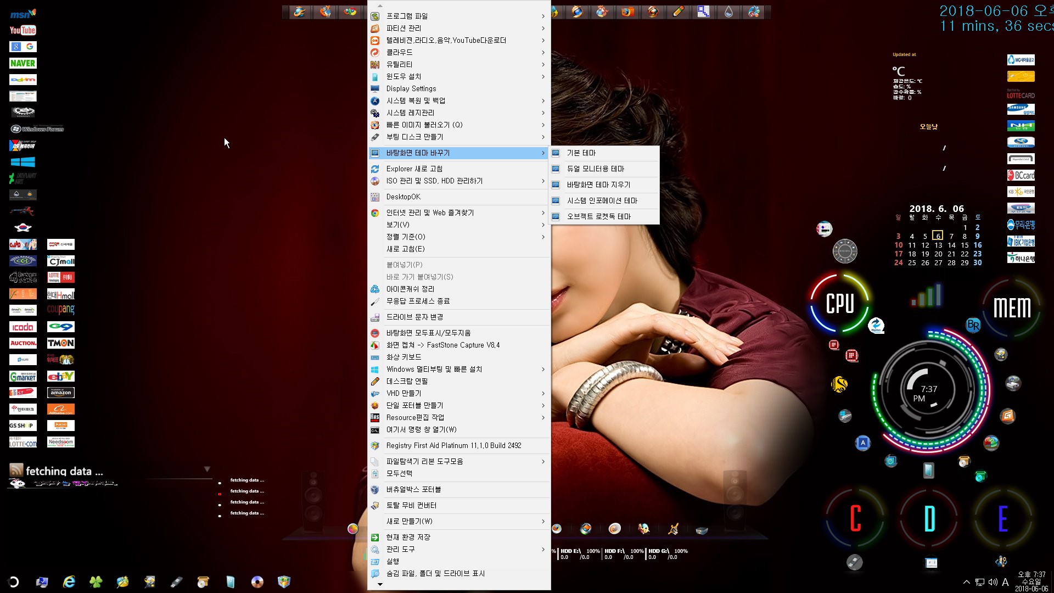Open the BCcard shortcut icon
1054x593 pixels.
coord(1021,175)
